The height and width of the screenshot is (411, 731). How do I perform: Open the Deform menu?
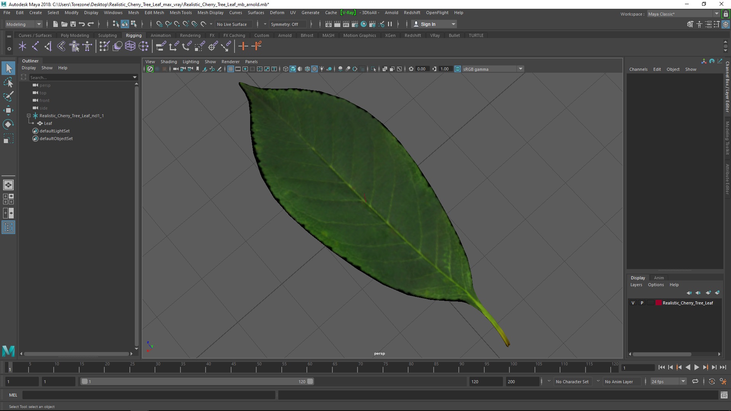coord(277,13)
